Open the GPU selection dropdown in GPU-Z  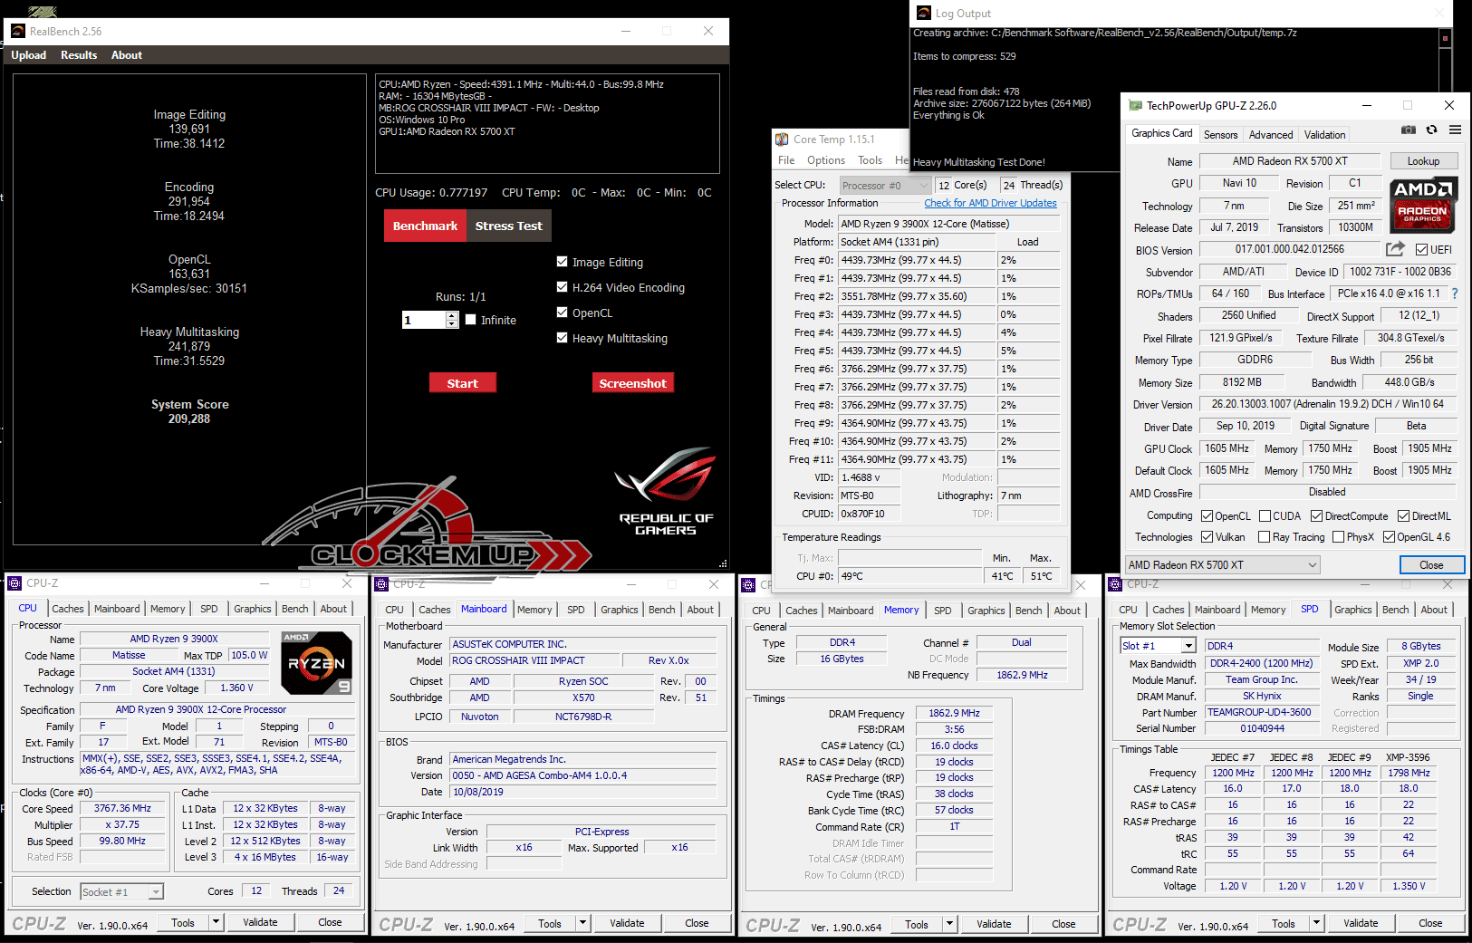(1312, 565)
